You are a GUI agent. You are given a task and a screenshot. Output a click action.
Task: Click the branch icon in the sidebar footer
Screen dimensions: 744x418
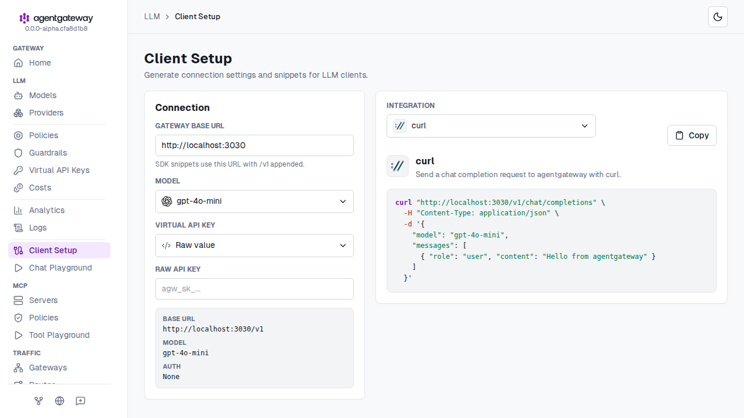pos(39,401)
